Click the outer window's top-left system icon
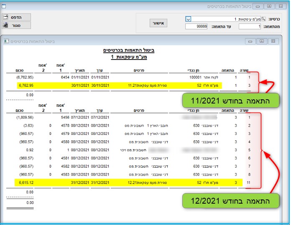This screenshot has width=291, height=225. tap(4, 6)
